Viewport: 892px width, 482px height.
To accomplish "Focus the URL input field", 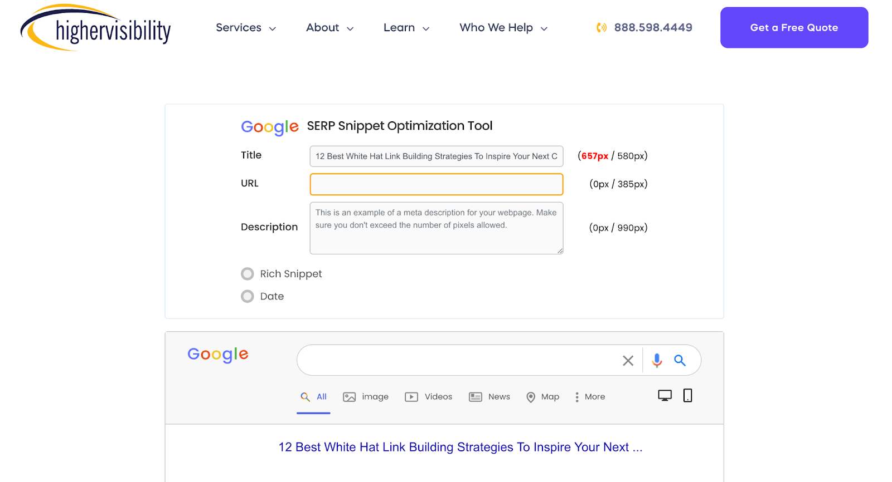I will (x=437, y=184).
